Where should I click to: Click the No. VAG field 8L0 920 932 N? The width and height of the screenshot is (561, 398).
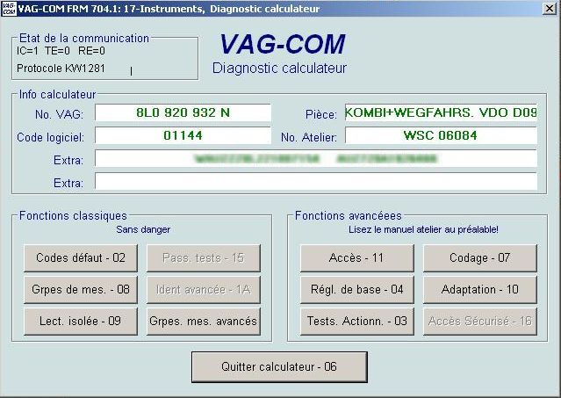click(x=183, y=112)
